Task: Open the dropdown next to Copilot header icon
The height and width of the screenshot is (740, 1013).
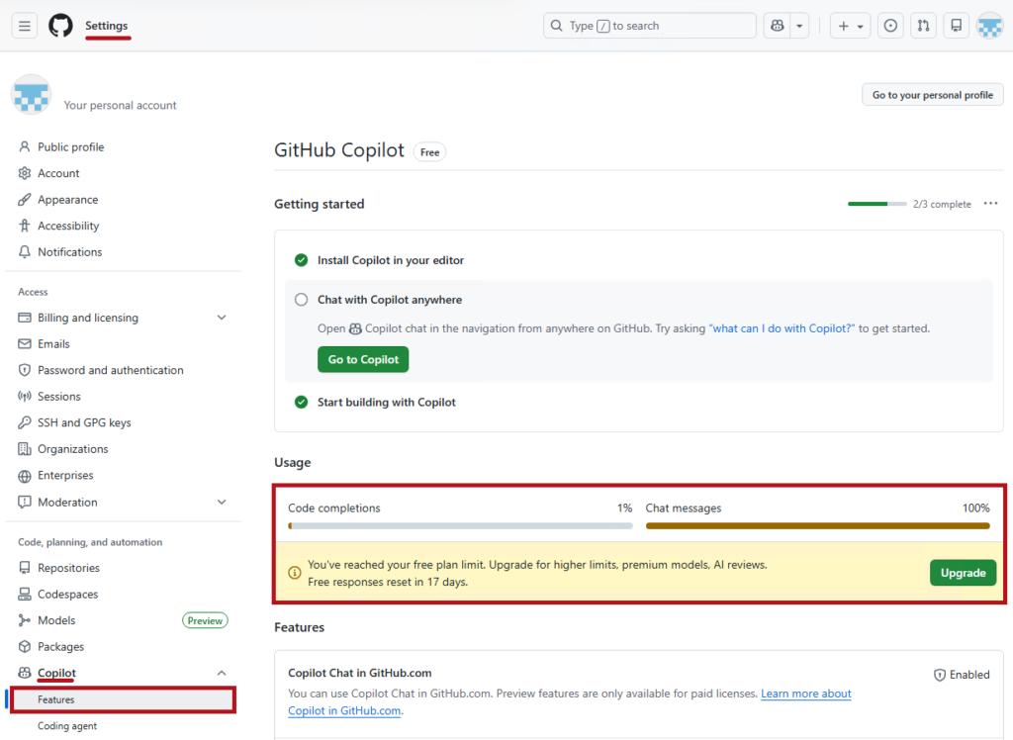Action: pos(799,25)
